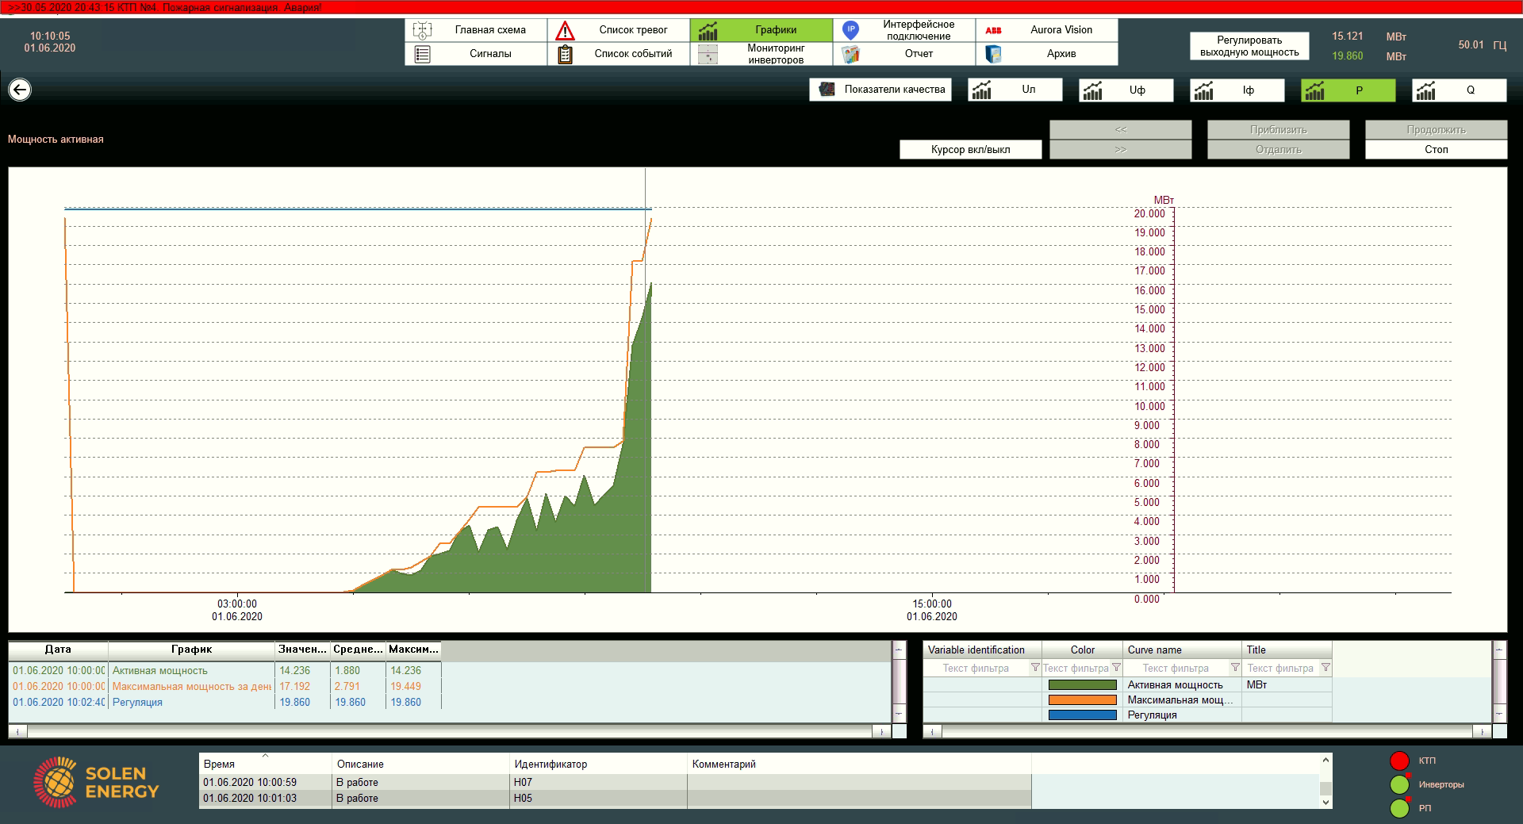Viewport: 1523px width, 824px height.
Task: Open the Archive (Архив) icon
Action: click(x=993, y=54)
